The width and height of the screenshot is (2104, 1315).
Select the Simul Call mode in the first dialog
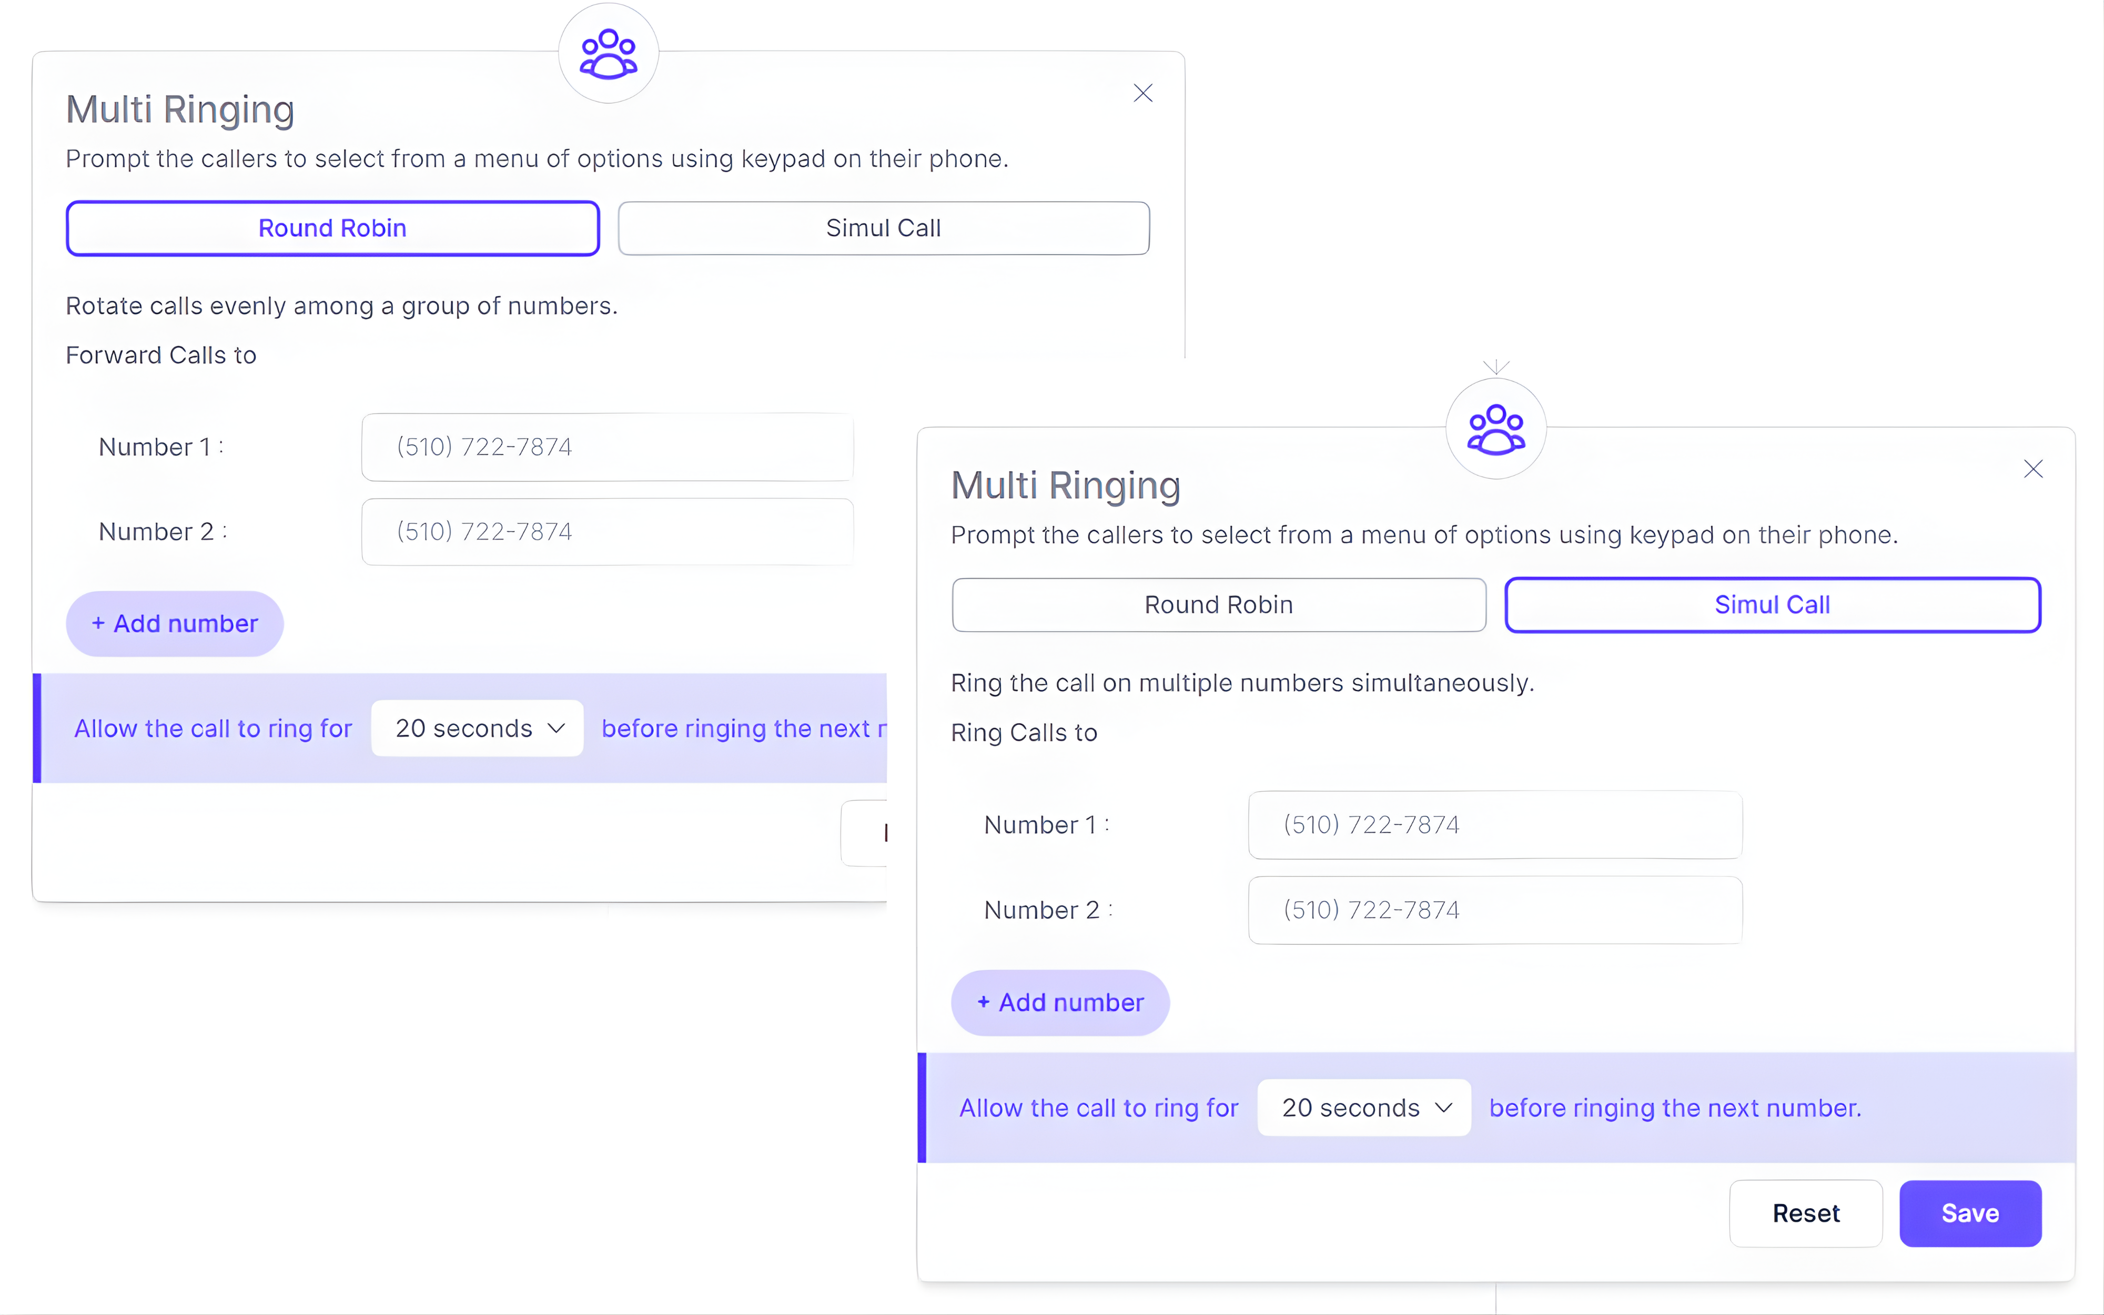(884, 228)
